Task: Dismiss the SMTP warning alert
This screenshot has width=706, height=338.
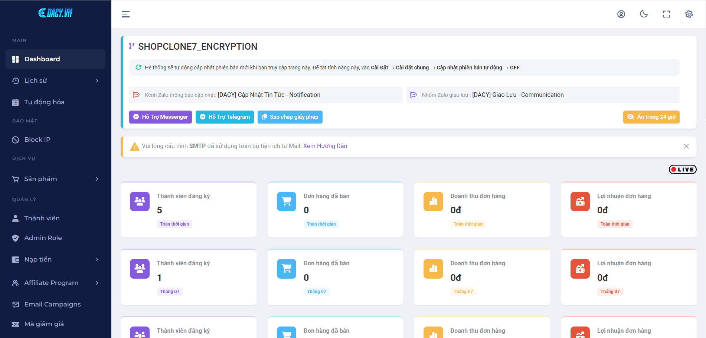Action: click(x=686, y=146)
